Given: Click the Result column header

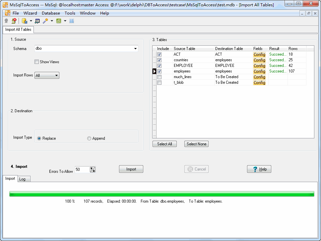Looking at the screenshot, I should pos(278,49).
